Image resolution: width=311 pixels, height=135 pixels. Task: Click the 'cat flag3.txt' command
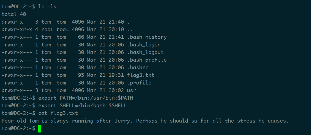tap(58, 113)
